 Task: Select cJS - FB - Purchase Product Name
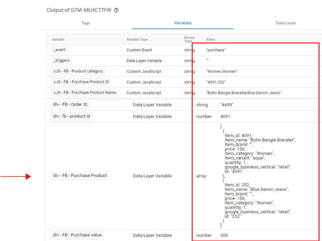(x=84, y=93)
